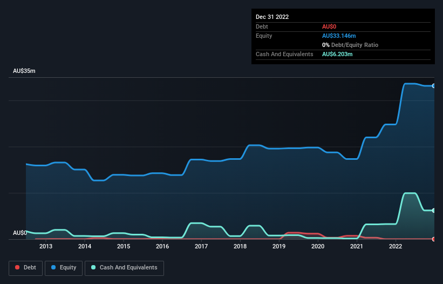Click the Debt label in the tooltip
Image resolution: width=443 pixels, height=284 pixels.
point(262,26)
